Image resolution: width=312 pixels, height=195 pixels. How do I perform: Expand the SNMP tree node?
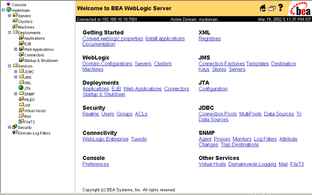coord(16,94)
